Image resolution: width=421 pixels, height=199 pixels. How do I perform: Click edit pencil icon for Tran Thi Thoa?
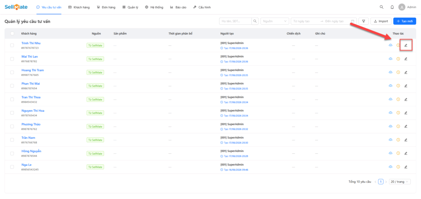(406, 99)
